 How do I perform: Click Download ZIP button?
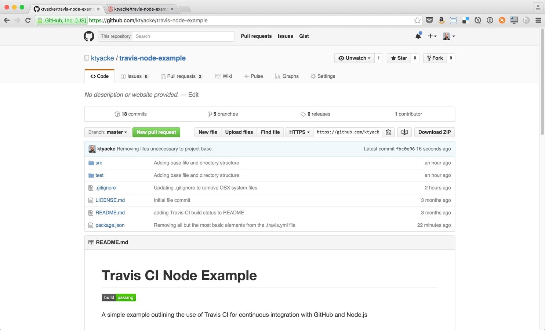pos(435,132)
